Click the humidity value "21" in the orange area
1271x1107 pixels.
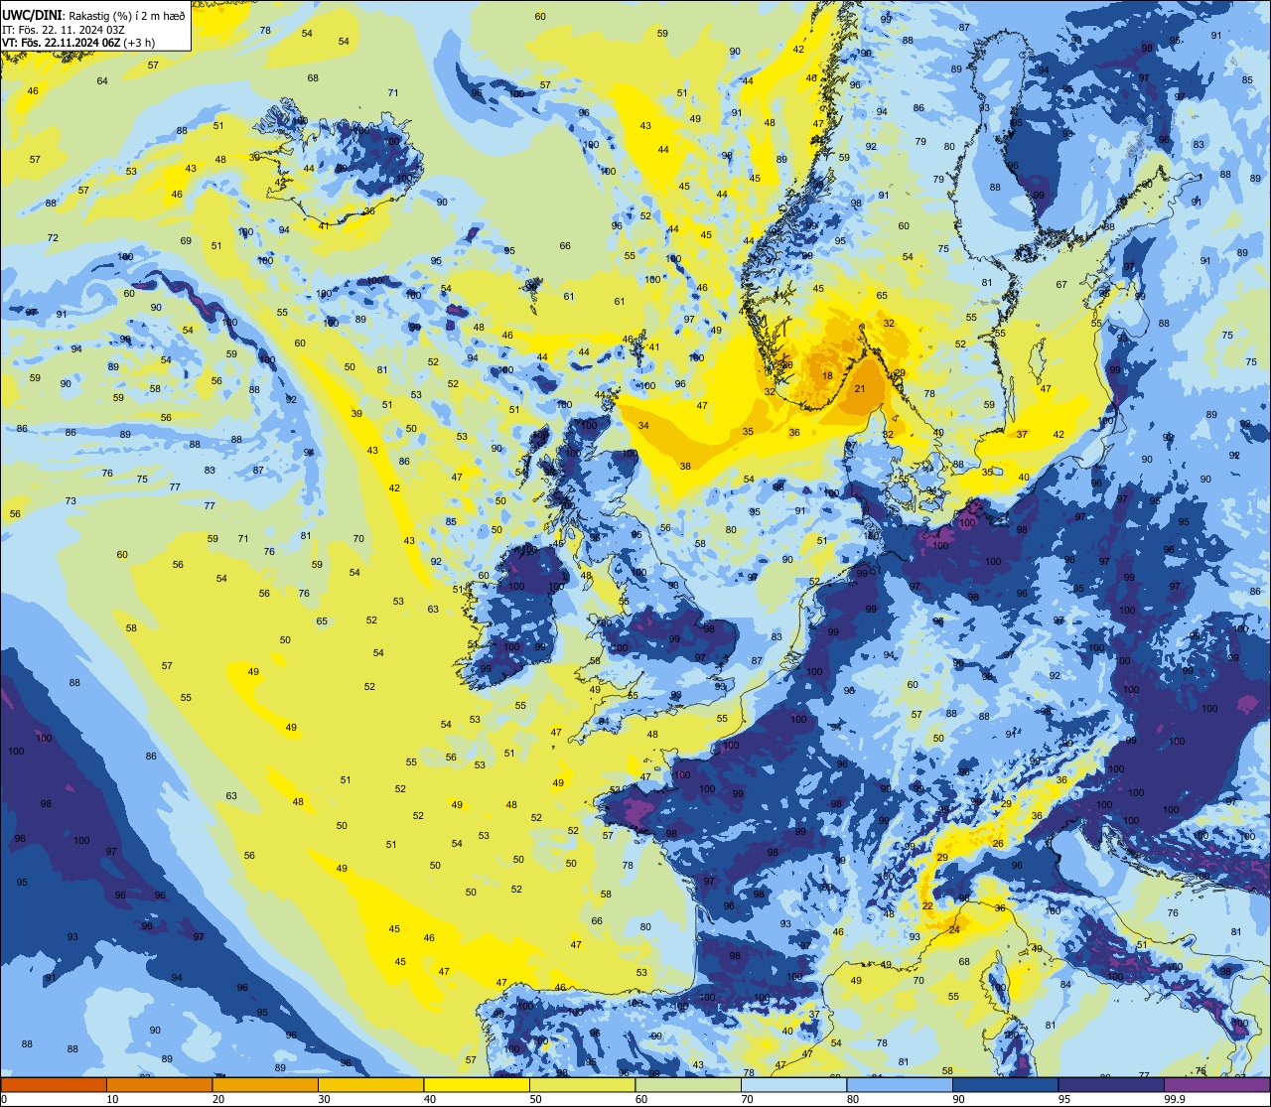(x=860, y=389)
